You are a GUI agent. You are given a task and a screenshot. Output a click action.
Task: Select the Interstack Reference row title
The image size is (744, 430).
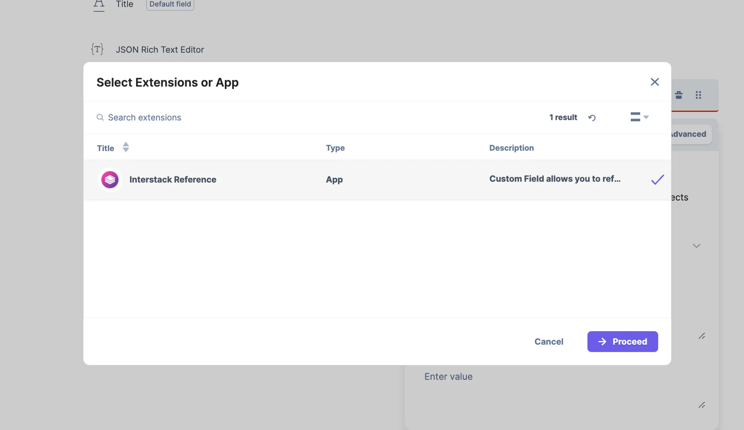pyautogui.click(x=173, y=179)
